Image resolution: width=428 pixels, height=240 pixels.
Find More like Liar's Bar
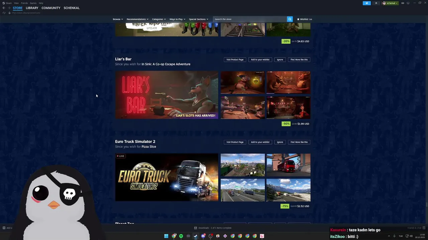299,60
